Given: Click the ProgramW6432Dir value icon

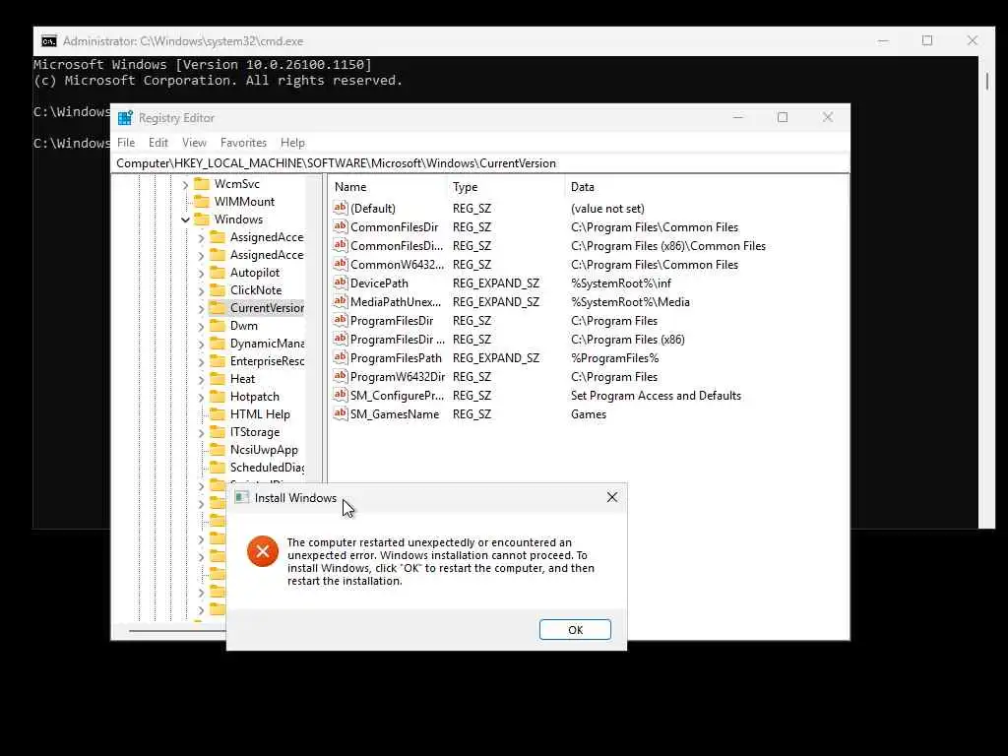Looking at the screenshot, I should click(340, 375).
